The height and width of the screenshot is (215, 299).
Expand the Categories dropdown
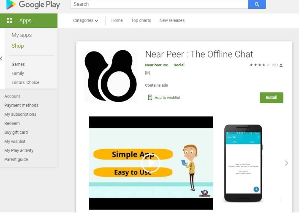(x=85, y=20)
